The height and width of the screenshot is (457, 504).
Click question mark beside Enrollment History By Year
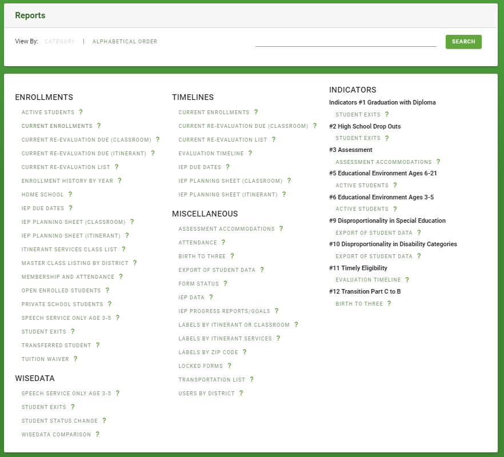click(x=119, y=181)
